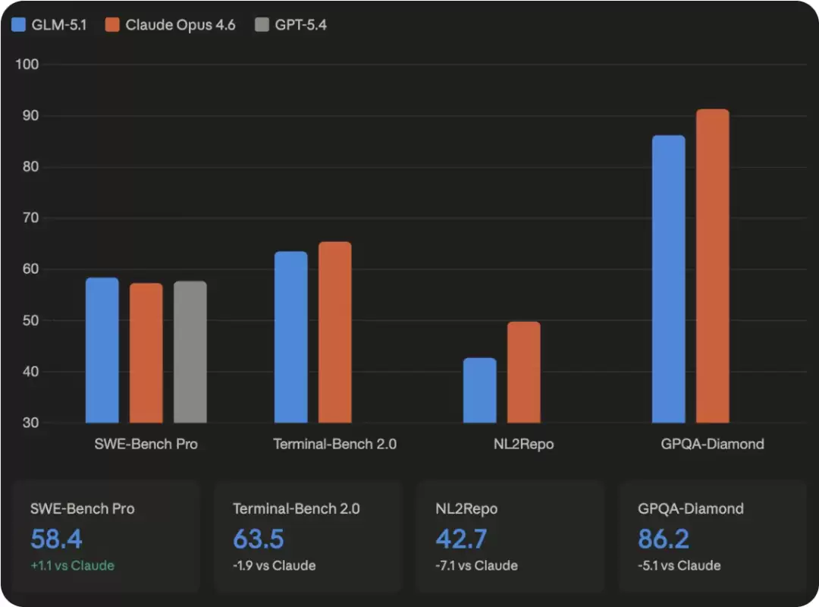The image size is (819, 607).
Task: Click the orange Claude Opus 4.6 legend swatch
Action: [112, 24]
